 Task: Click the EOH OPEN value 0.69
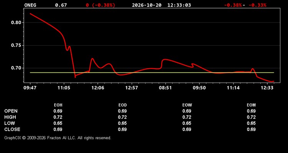pos(58,111)
